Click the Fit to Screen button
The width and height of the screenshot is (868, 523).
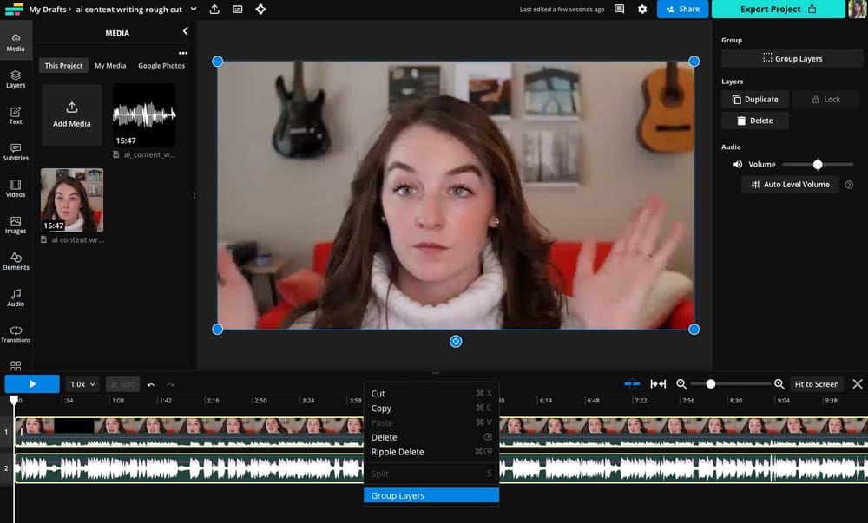(817, 383)
